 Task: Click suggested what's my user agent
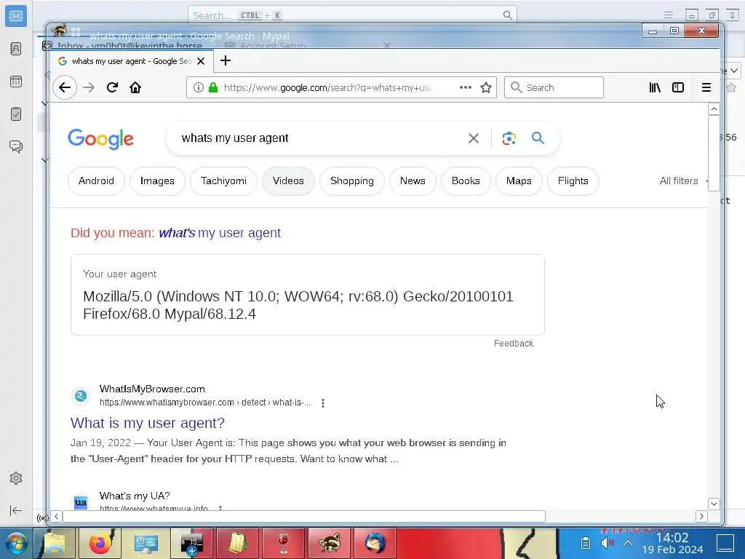(220, 233)
